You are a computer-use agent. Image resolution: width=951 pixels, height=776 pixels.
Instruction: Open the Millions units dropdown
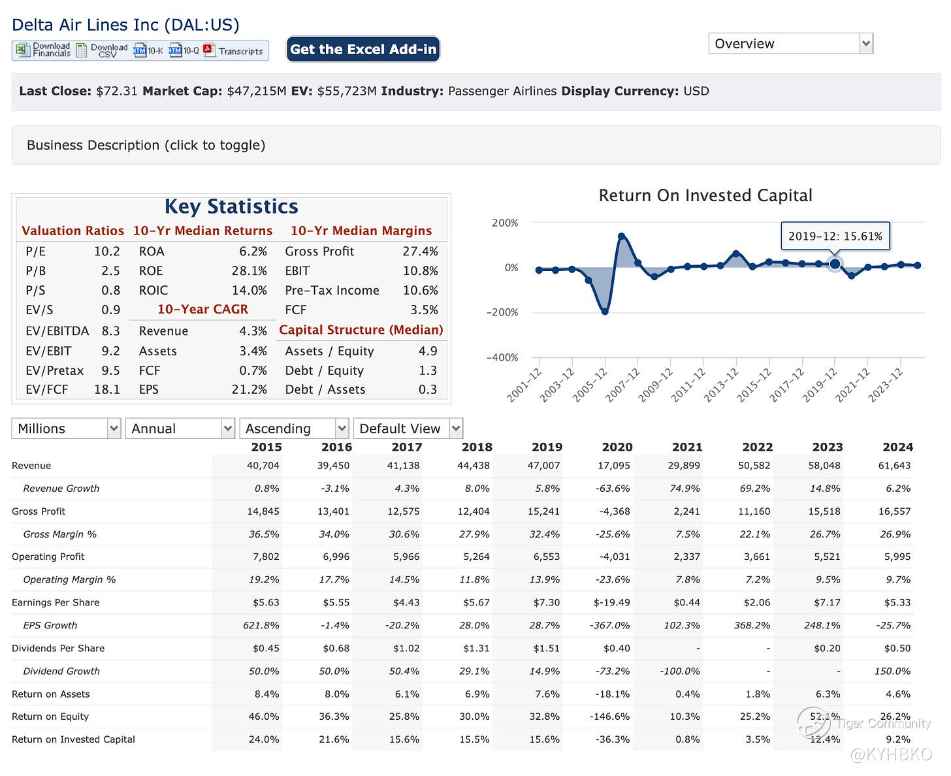66,428
